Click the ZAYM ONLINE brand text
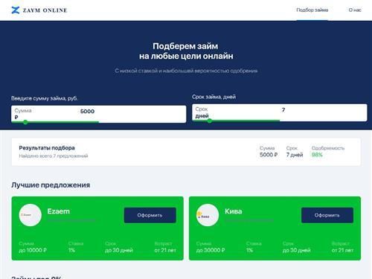372x279 pixels. [45, 10]
